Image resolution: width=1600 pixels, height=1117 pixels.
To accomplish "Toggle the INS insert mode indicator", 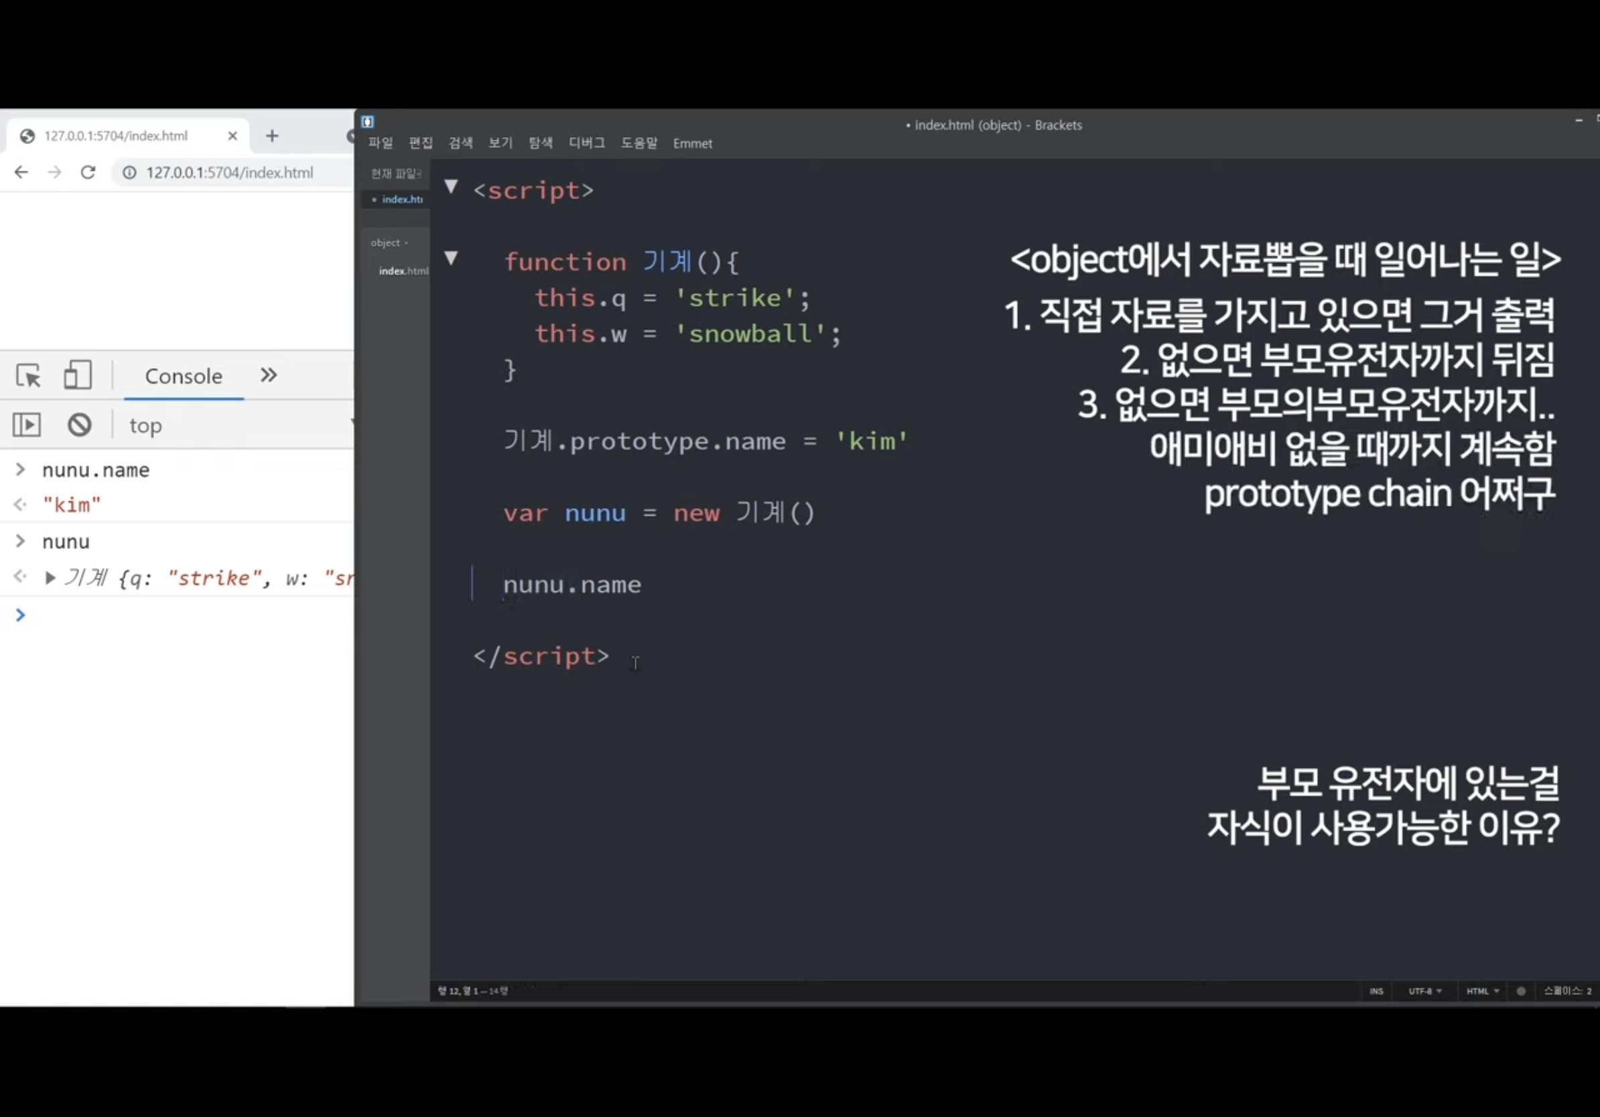I will [x=1376, y=991].
